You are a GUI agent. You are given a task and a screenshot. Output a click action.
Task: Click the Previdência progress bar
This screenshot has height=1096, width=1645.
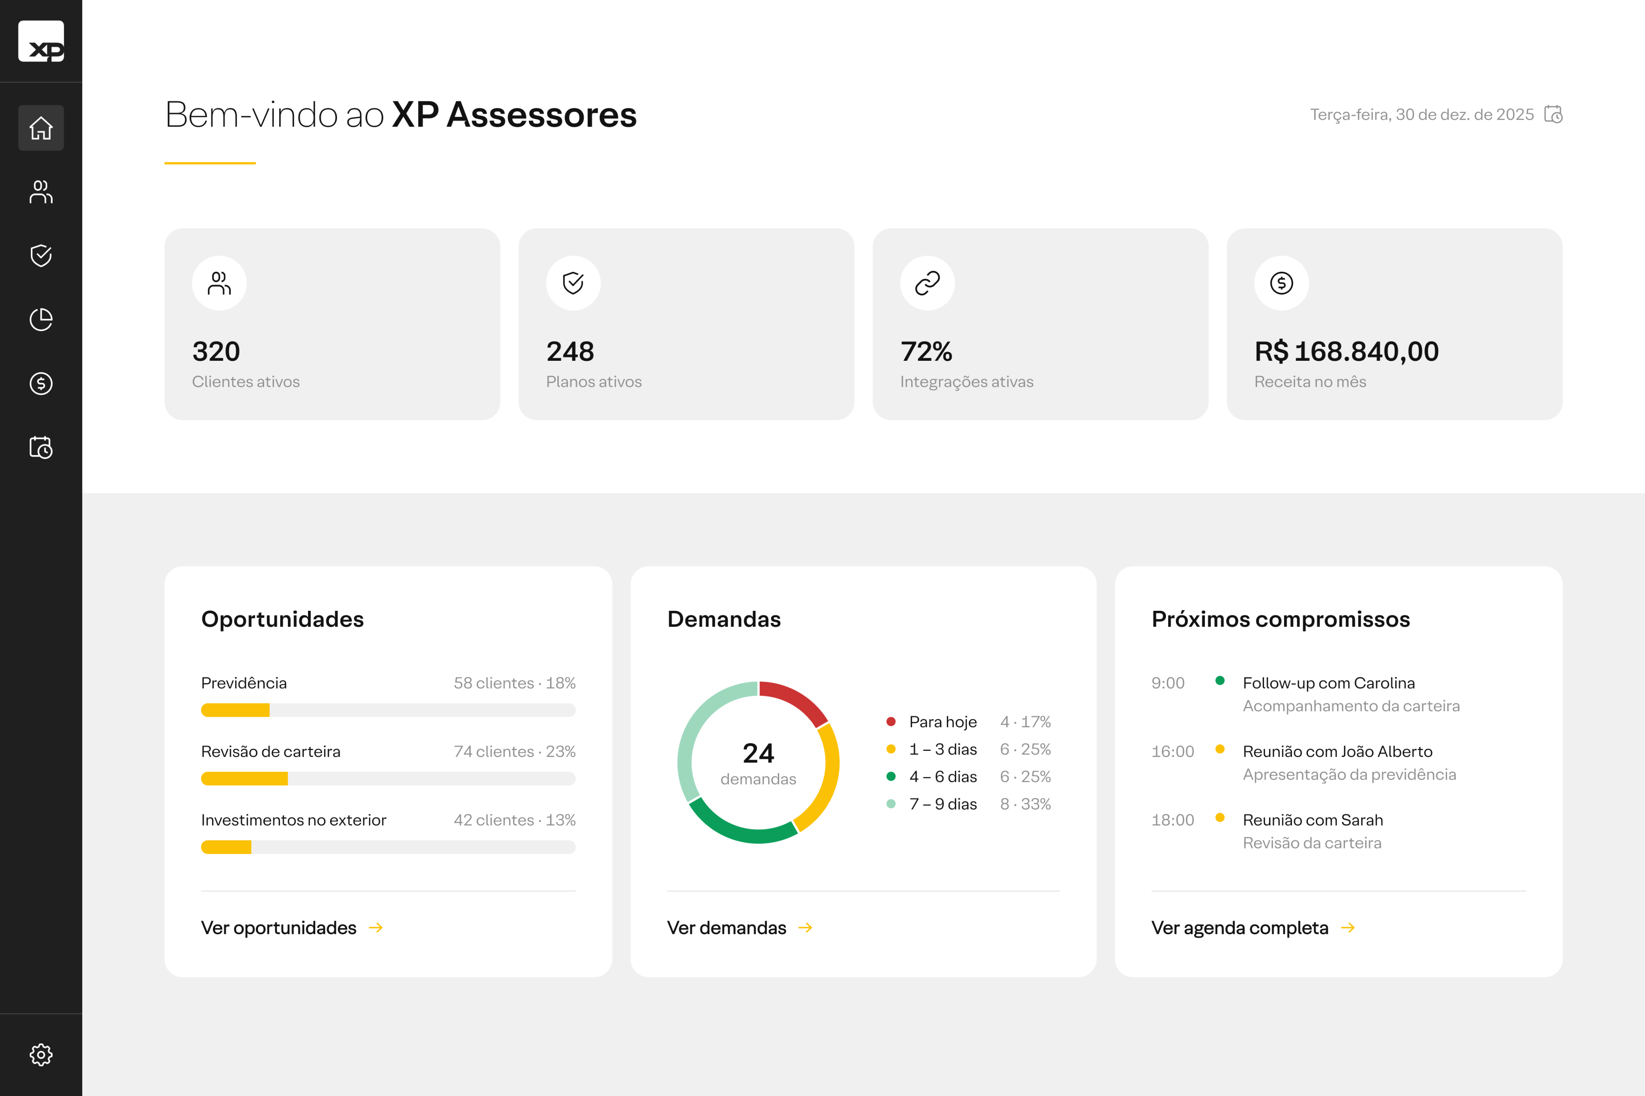pyautogui.click(x=388, y=710)
